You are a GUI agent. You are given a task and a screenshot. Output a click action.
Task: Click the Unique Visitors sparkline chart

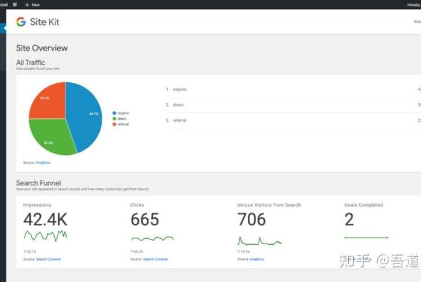(259, 241)
